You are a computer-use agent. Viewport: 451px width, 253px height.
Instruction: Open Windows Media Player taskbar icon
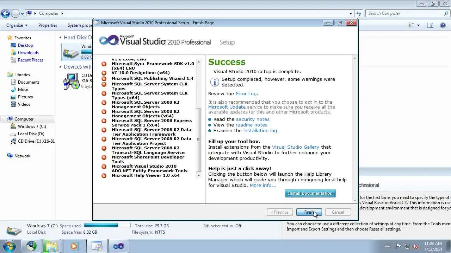click(74, 246)
